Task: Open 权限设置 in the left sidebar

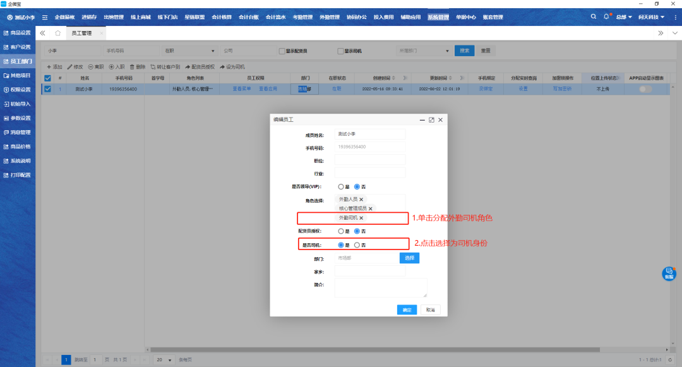Action: (18, 90)
